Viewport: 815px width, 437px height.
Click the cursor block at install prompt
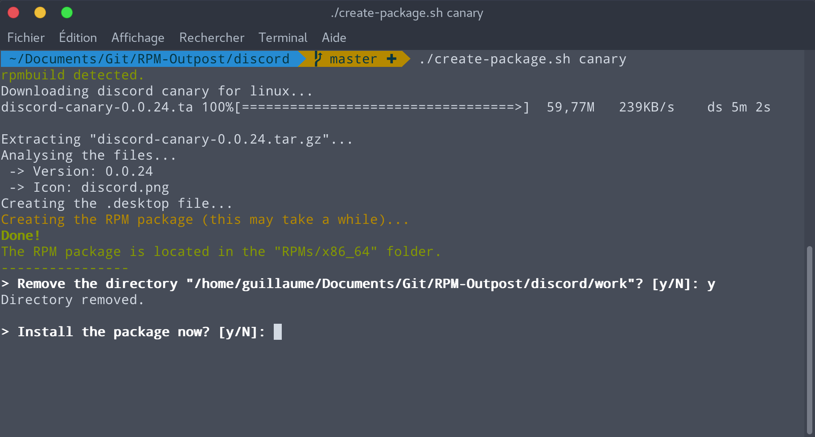[x=277, y=332]
